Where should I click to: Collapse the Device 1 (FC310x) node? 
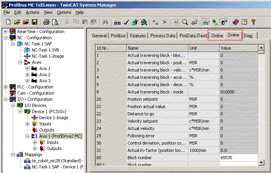(x=20, y=111)
